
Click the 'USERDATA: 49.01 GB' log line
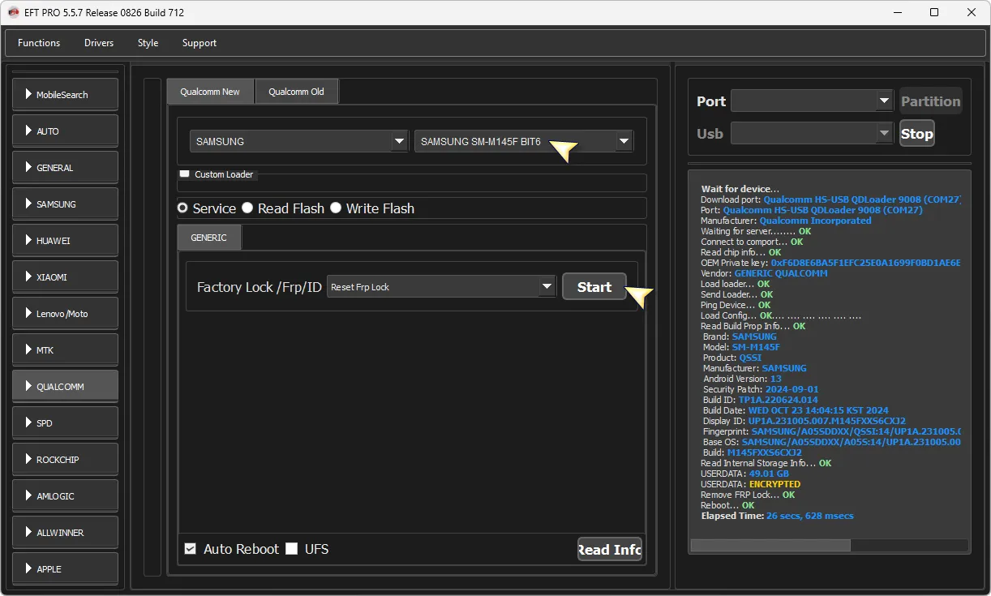click(744, 474)
